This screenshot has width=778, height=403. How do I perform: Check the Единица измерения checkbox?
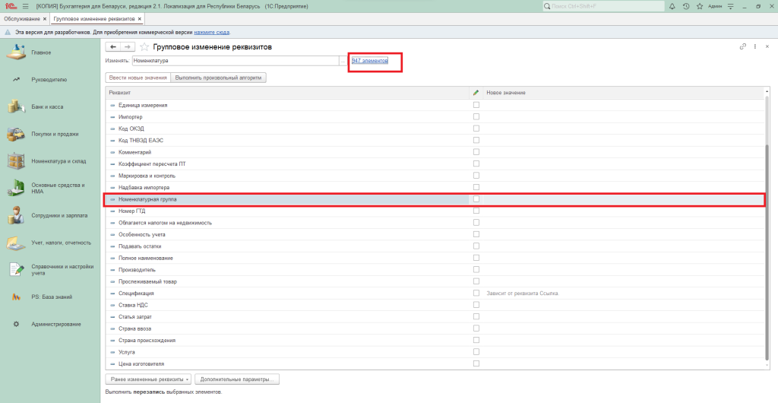(476, 105)
